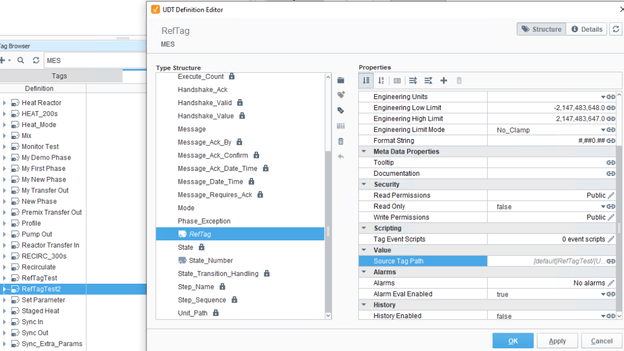Switch to the Details tab
624x351 pixels.
[587, 29]
